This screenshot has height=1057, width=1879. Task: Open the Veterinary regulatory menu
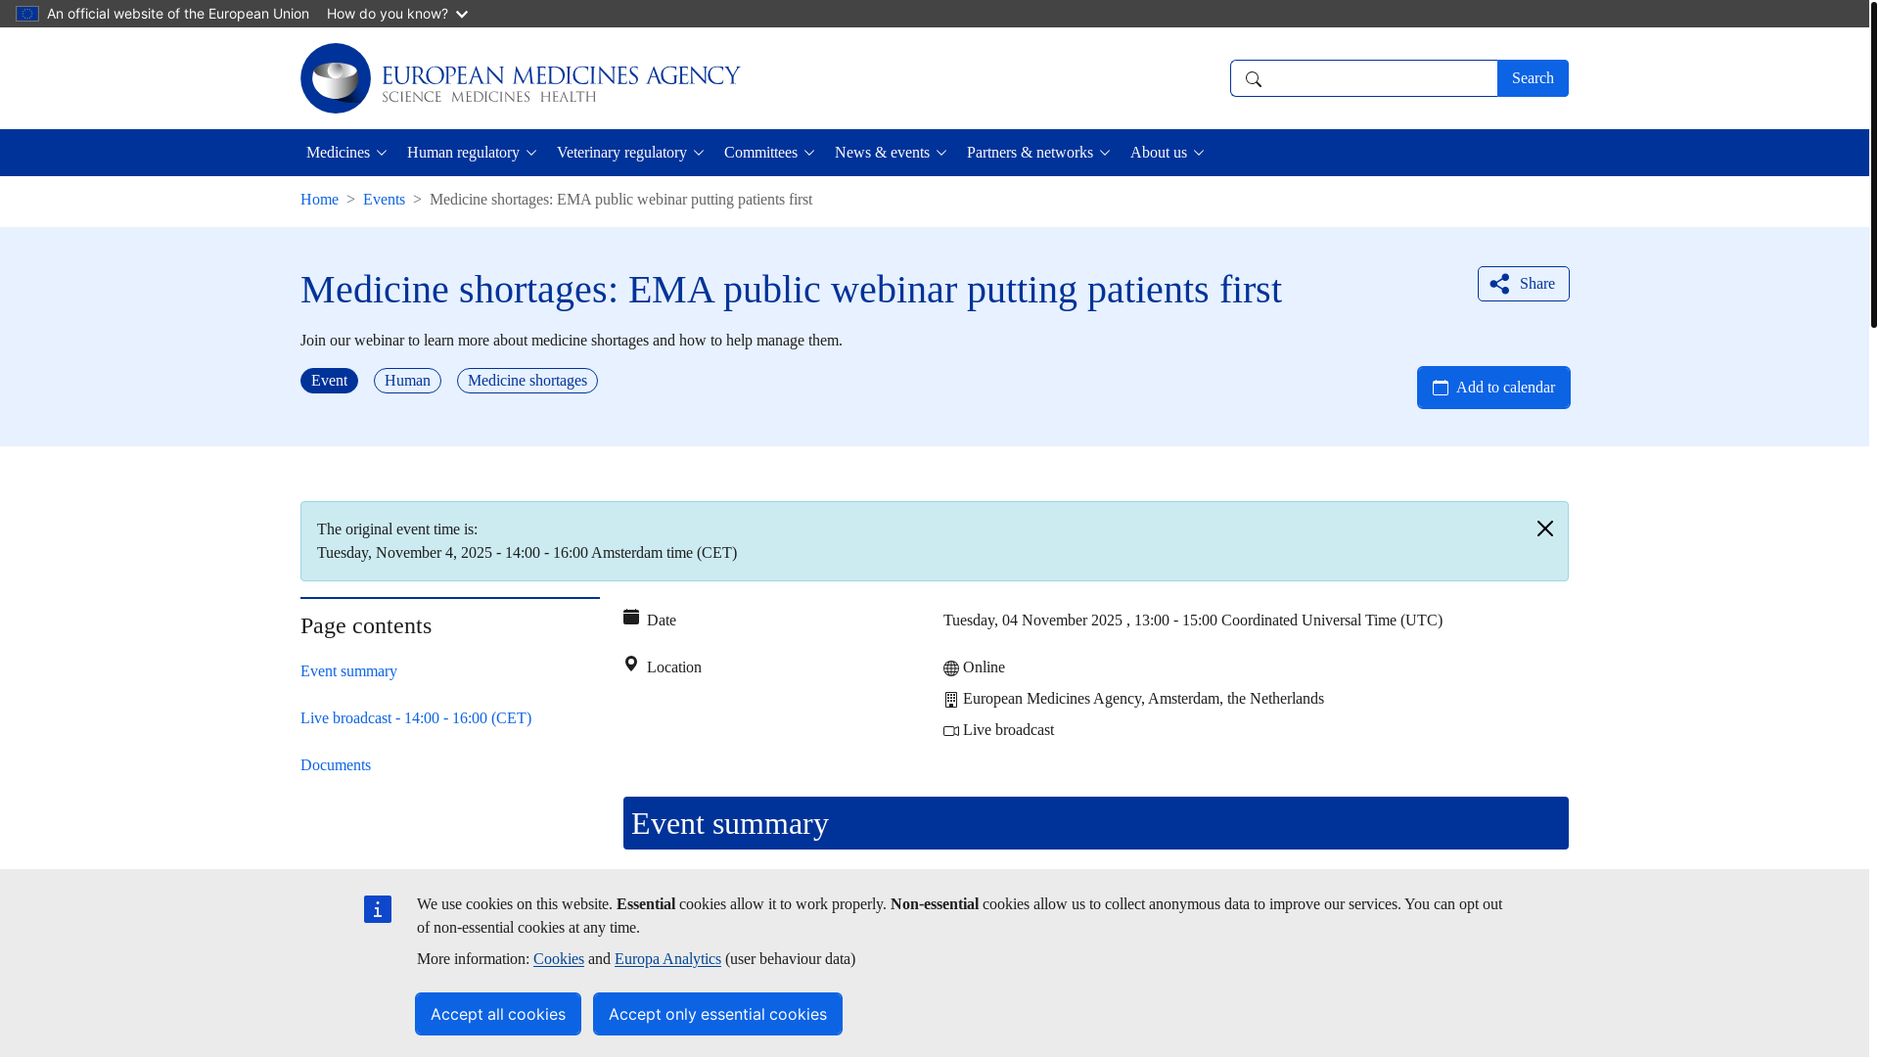pos(630,153)
